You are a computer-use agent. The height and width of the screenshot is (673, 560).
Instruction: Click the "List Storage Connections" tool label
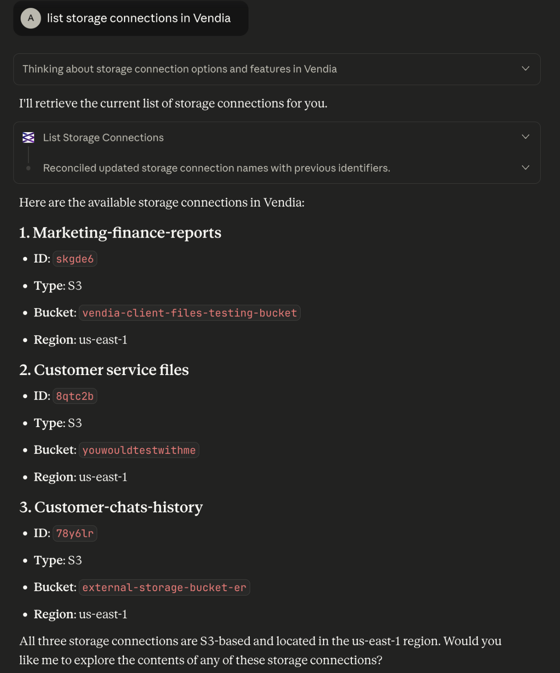click(x=103, y=138)
